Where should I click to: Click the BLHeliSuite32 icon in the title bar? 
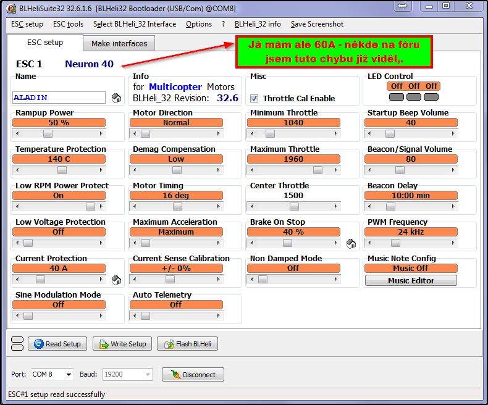(x=11, y=7)
